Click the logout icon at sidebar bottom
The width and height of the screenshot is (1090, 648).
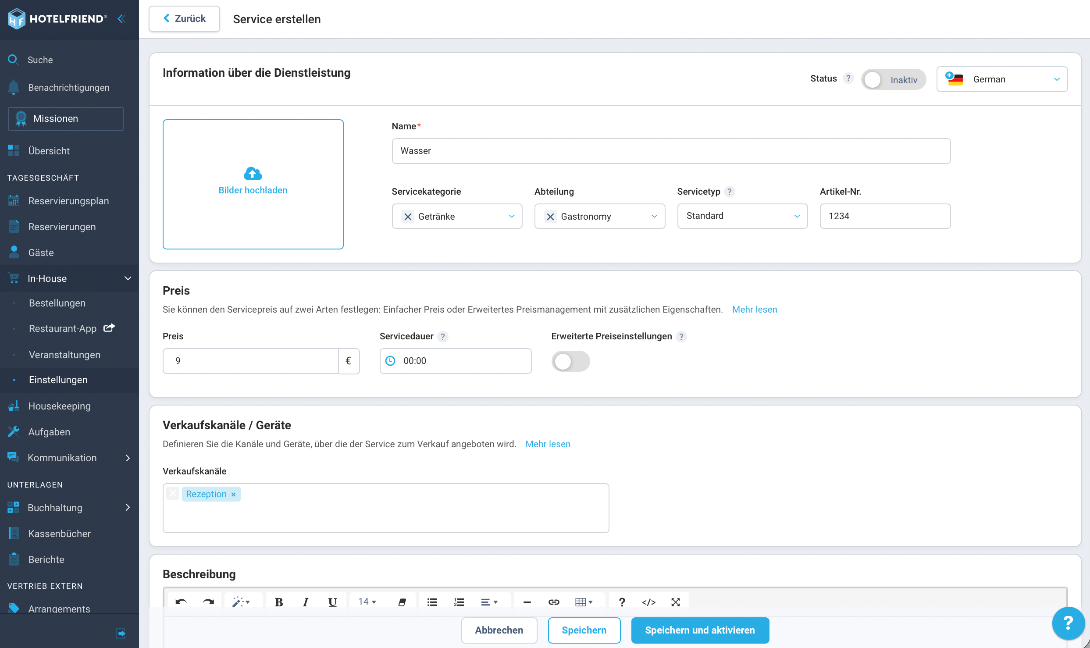point(121,633)
